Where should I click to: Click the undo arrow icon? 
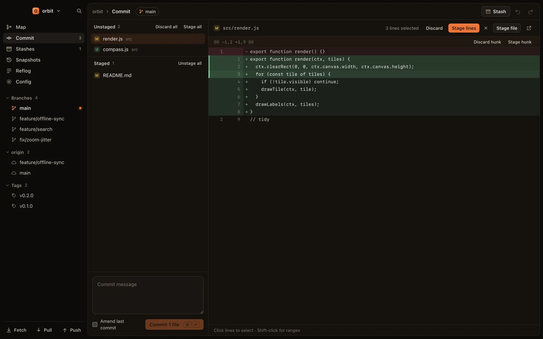518,12
